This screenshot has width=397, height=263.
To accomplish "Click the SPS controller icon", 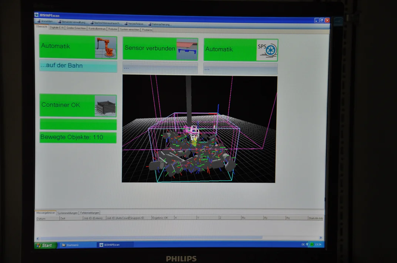I will (267, 50).
